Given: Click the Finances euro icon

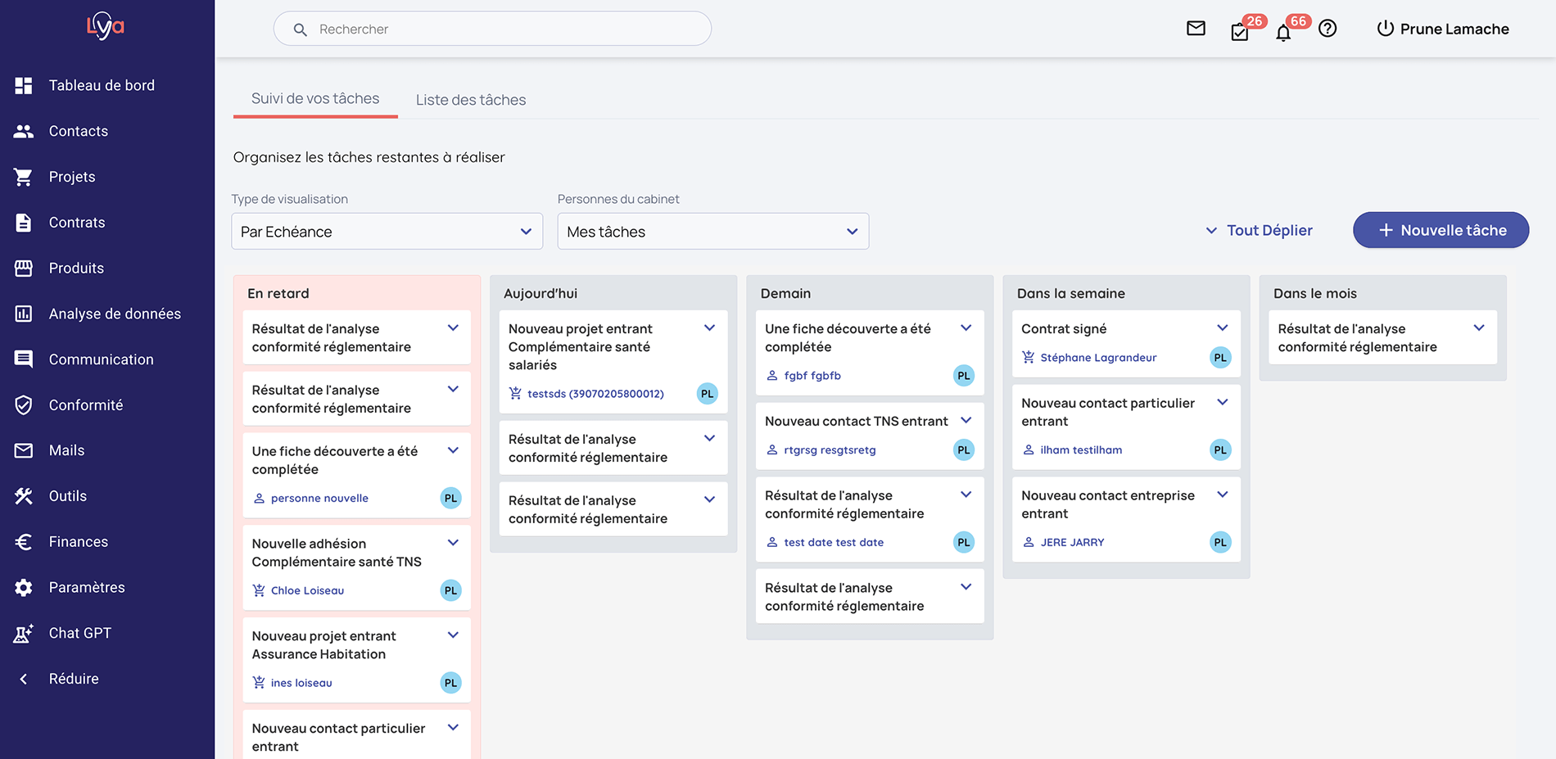Looking at the screenshot, I should [x=24, y=542].
